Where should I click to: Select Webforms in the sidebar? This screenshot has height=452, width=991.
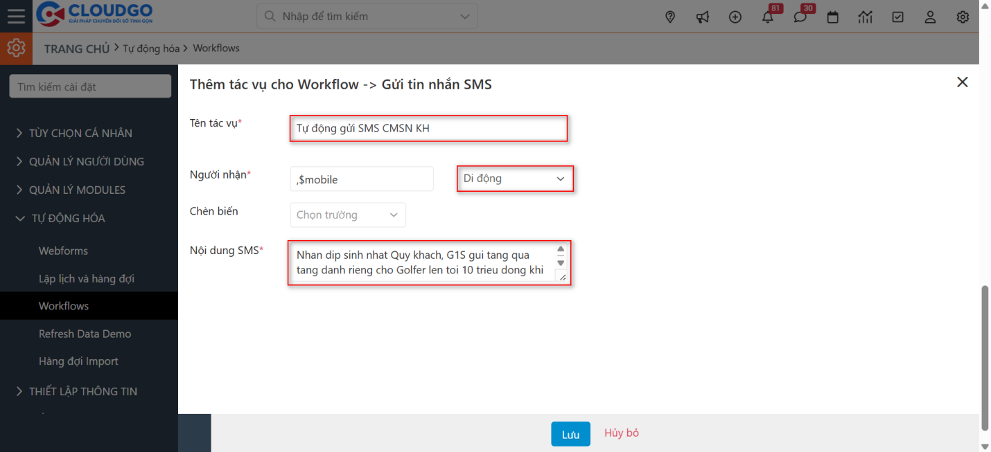63,251
